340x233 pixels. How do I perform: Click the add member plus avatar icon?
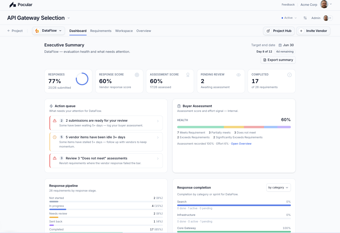tap(330, 18)
